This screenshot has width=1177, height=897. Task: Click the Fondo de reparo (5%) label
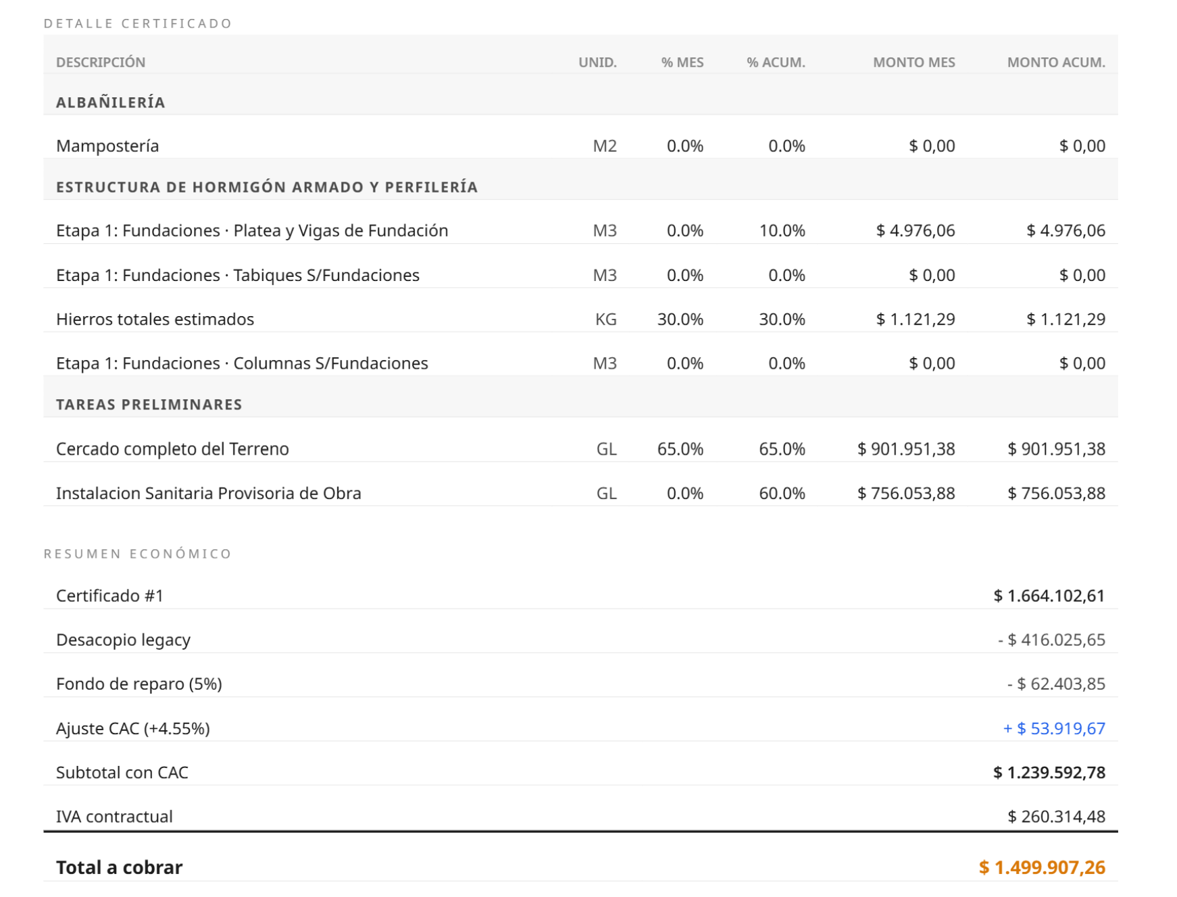point(139,684)
